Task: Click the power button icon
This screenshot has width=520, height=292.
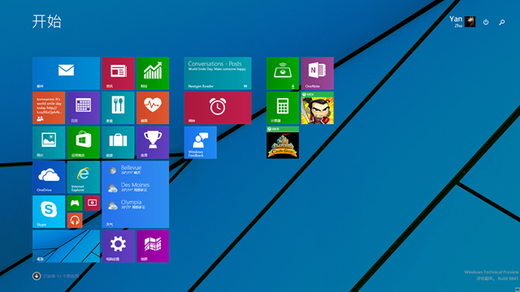Action: pos(486,22)
